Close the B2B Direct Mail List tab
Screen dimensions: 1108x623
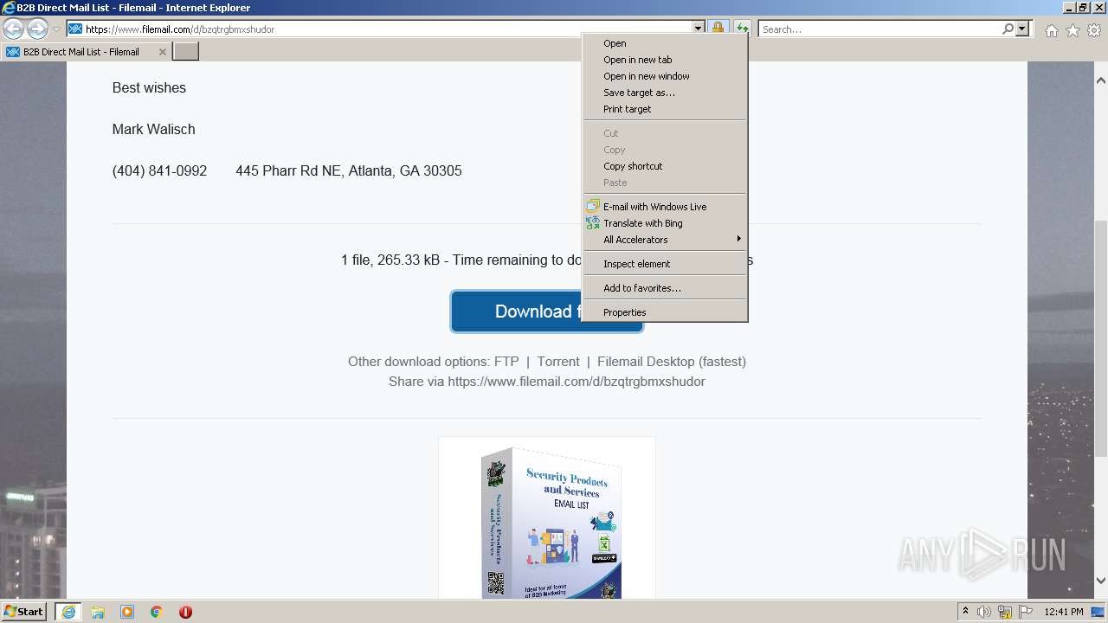pos(162,52)
